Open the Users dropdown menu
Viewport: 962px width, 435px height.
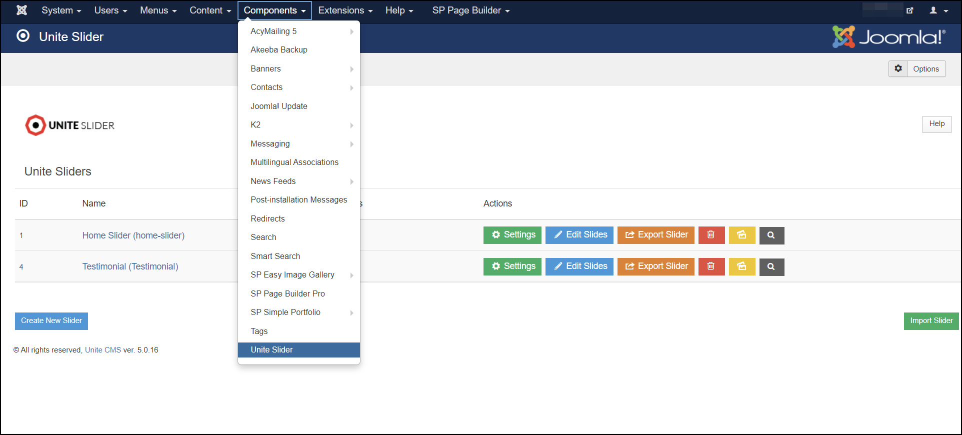tap(110, 10)
